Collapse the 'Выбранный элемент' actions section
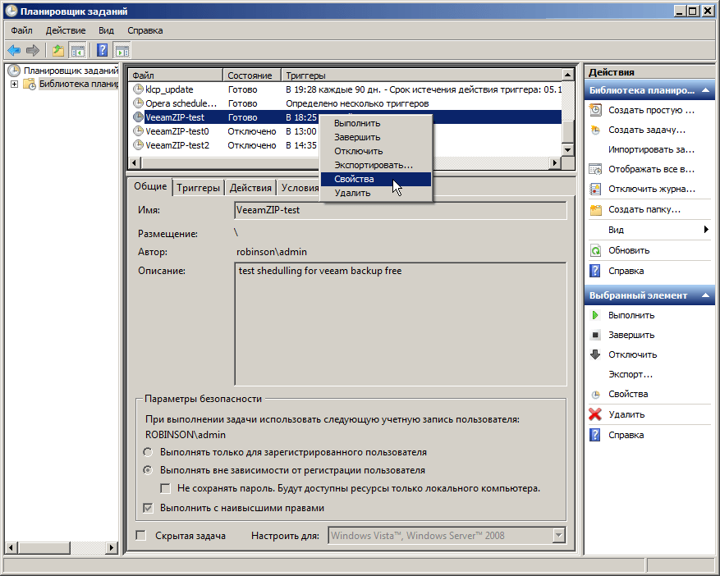 click(705, 295)
